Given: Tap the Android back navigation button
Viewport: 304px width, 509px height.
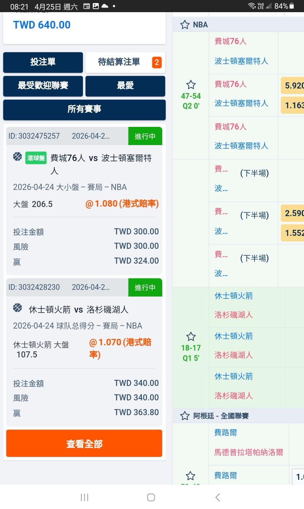Looking at the screenshot, I should (x=217, y=497).
